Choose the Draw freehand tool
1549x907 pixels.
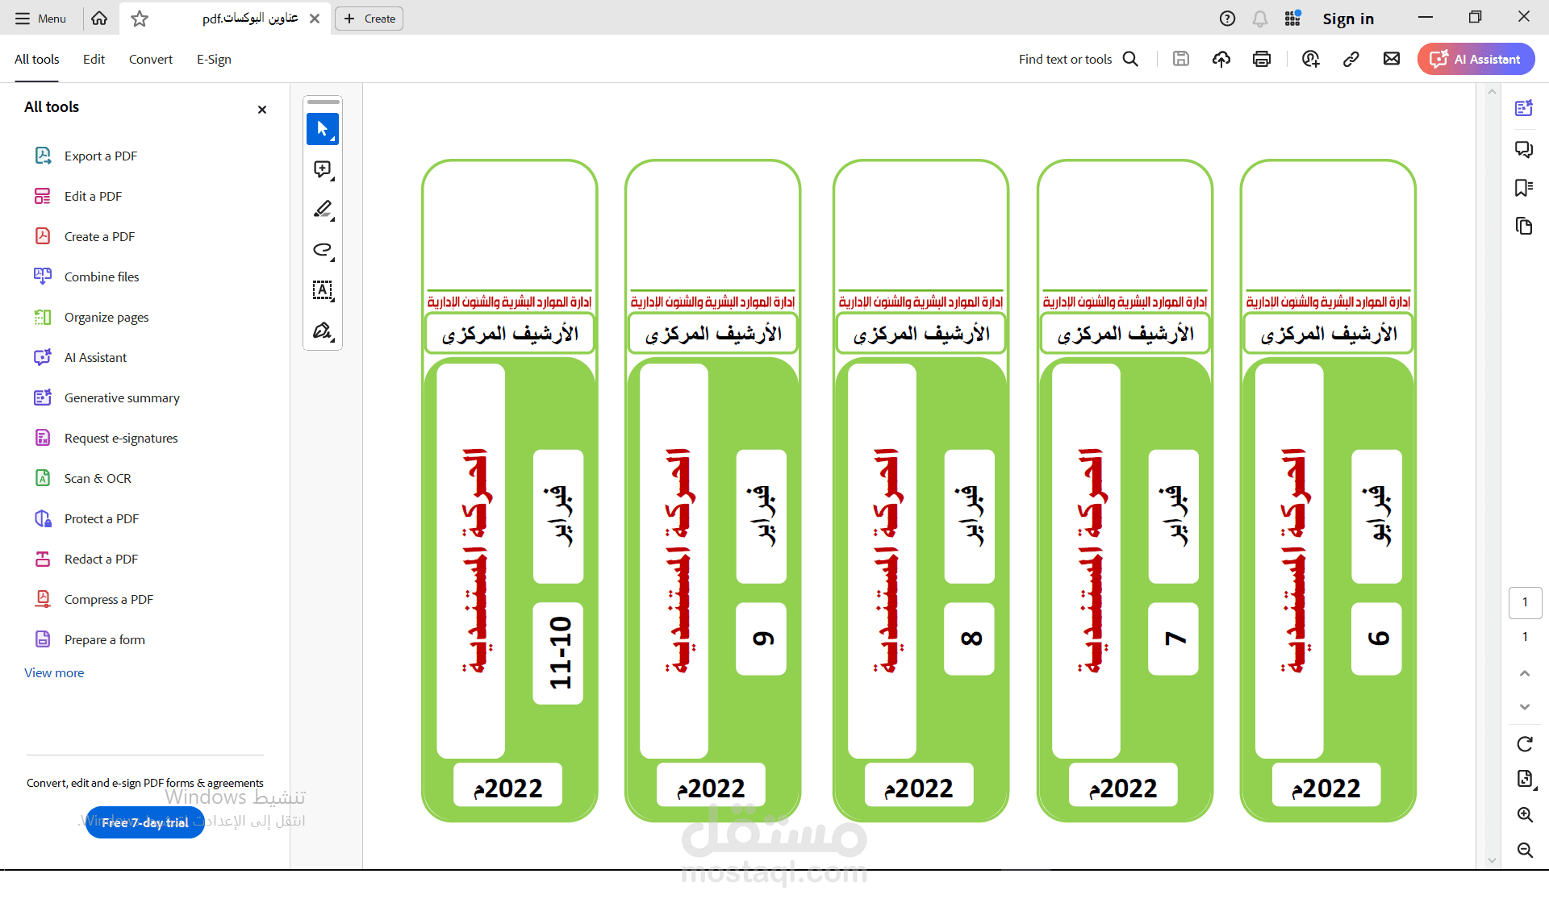coord(323,250)
